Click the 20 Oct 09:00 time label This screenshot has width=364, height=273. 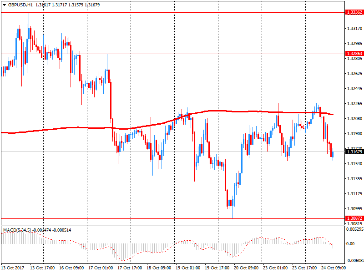click(x=246, y=268)
